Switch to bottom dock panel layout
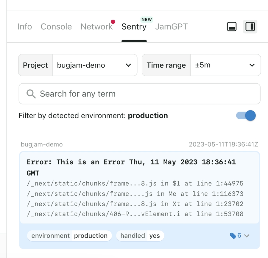Viewport: 268px width, 258px height. [x=232, y=27]
